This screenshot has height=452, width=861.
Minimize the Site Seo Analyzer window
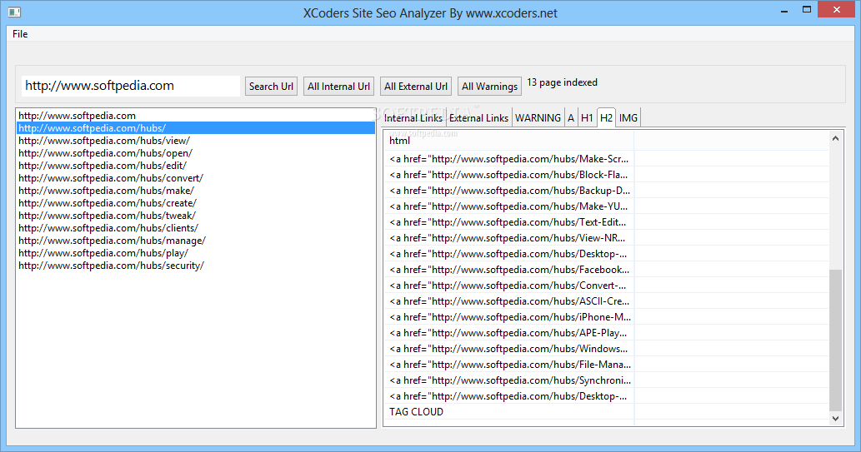point(784,11)
